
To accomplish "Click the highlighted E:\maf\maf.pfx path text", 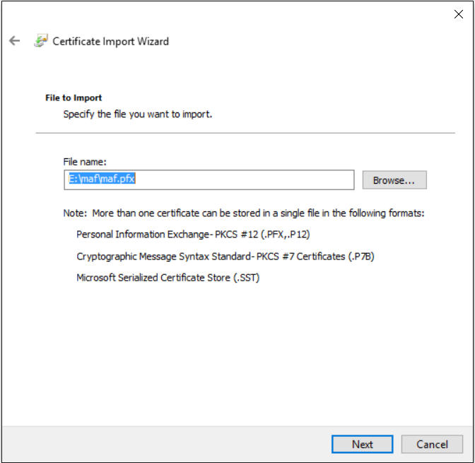I will [101, 180].
